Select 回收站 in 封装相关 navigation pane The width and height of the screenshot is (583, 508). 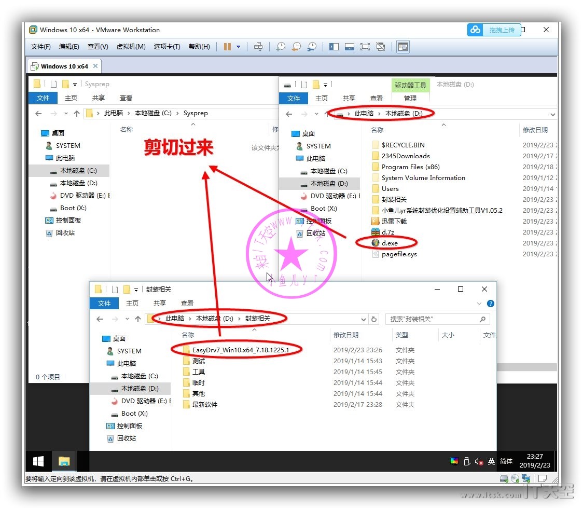point(131,438)
